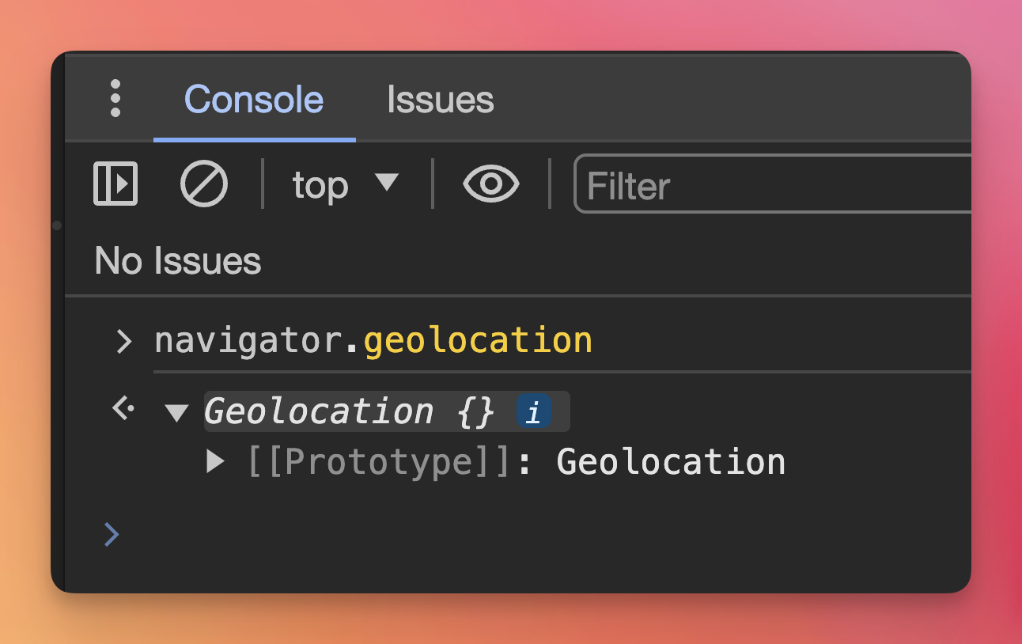
Task: Click the blue info icon beside Geolocation {}
Action: point(534,412)
